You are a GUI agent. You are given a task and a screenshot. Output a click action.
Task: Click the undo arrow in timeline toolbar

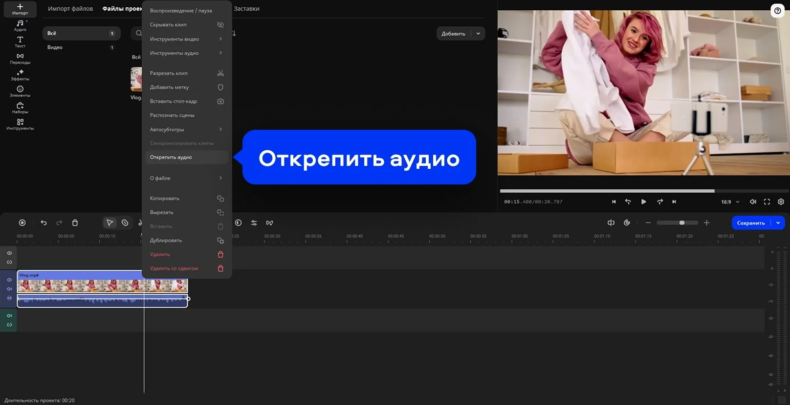tap(44, 223)
